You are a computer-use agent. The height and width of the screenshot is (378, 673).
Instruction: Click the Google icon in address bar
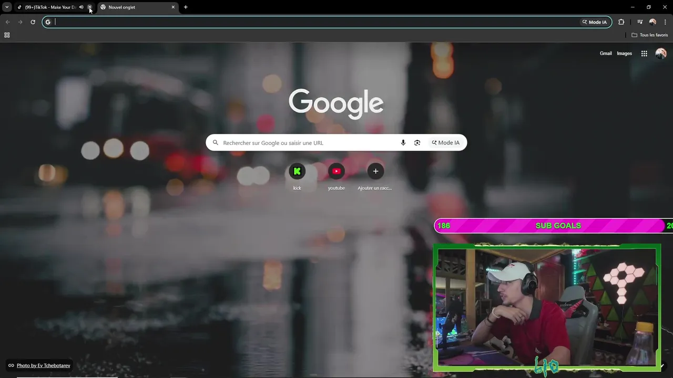48,22
